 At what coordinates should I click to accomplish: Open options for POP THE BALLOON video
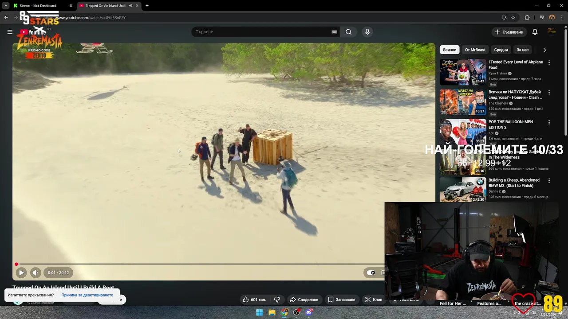coord(549,122)
